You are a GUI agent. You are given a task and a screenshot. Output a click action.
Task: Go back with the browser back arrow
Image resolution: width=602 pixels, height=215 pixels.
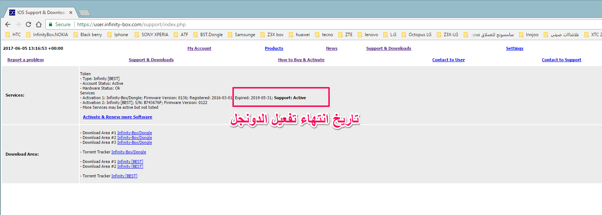tap(8, 24)
